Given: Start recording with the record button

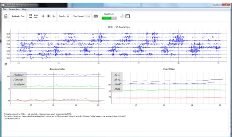Looking at the screenshot, I should point(43,16).
